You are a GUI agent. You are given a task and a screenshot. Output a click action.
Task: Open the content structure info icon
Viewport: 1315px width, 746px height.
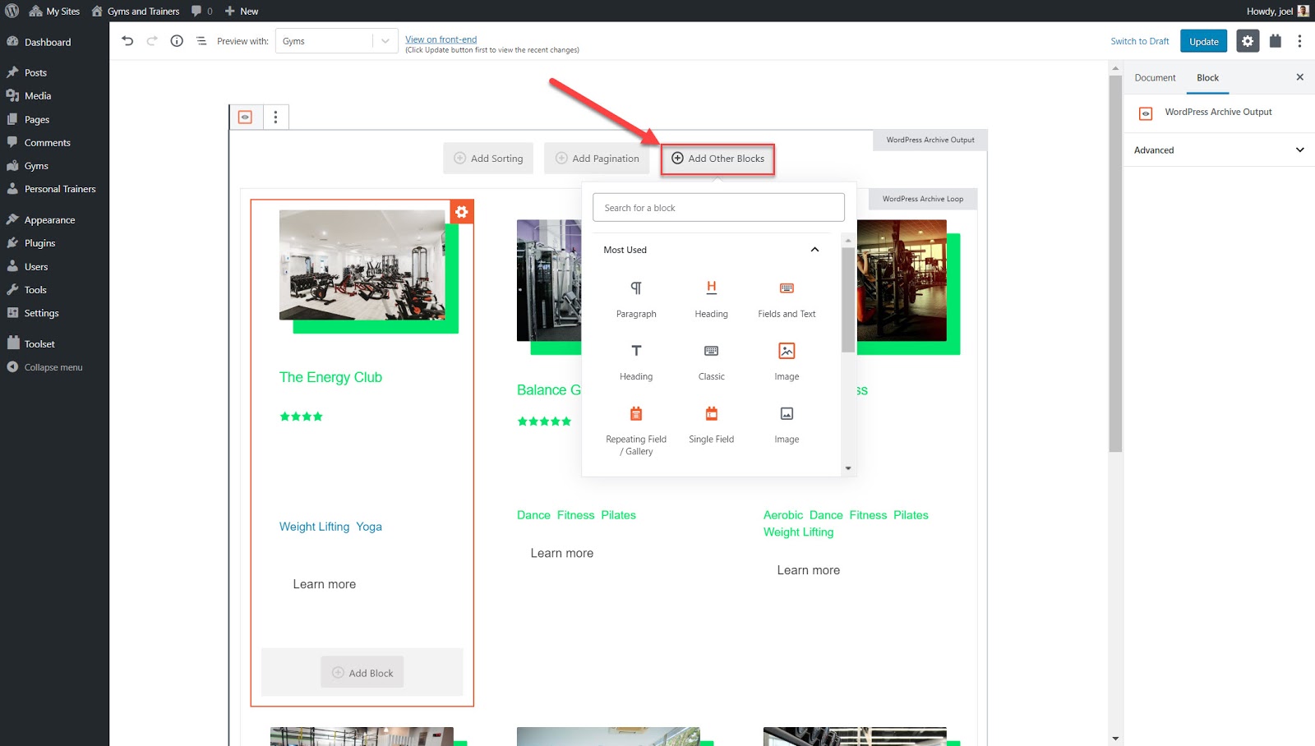(177, 41)
